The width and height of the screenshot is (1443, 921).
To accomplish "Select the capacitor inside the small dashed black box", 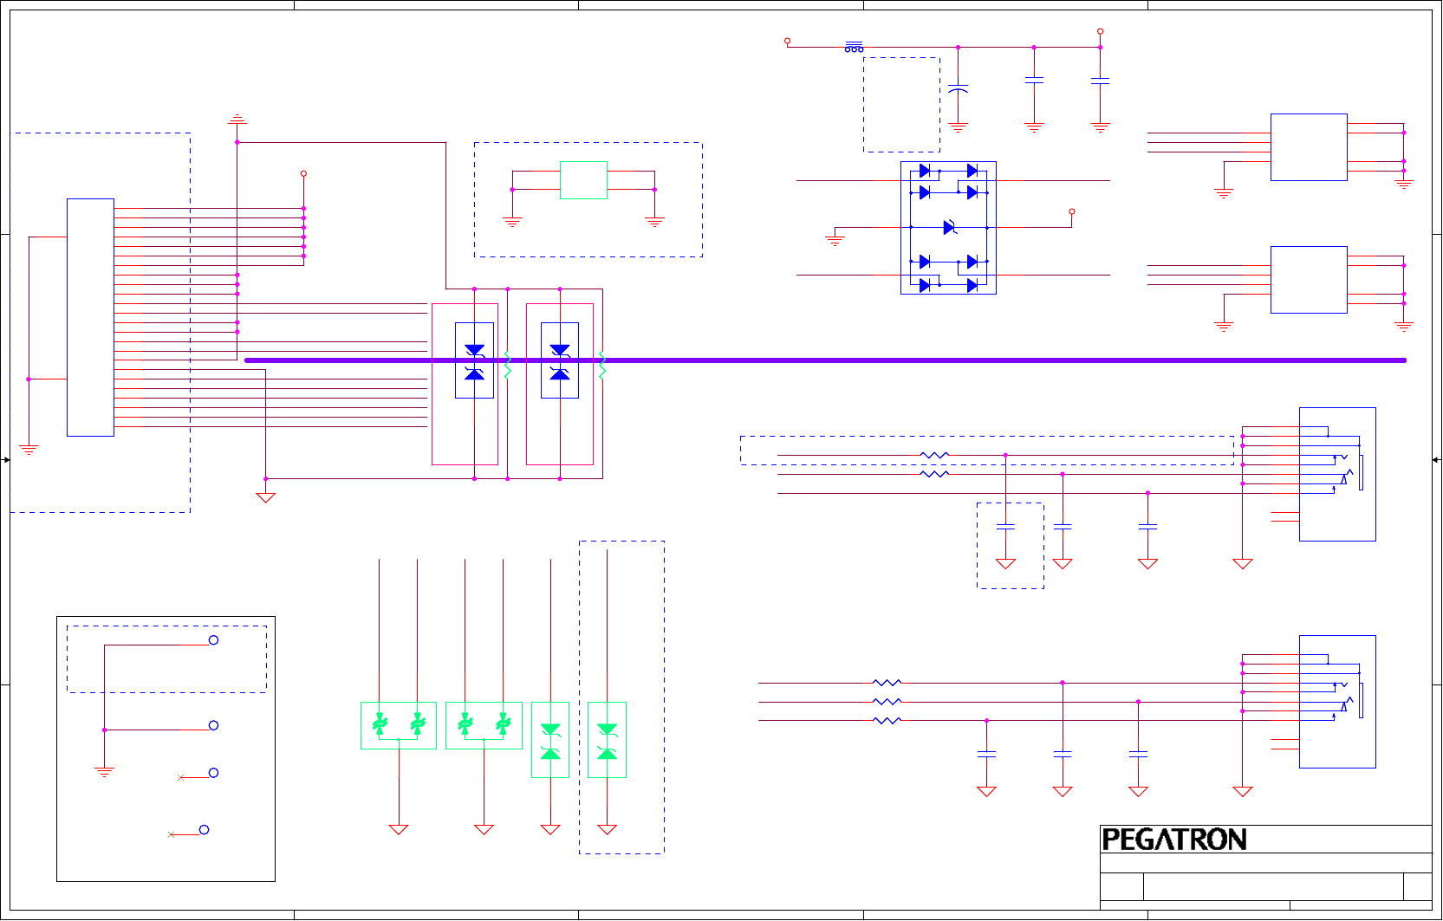I will point(1005,526).
